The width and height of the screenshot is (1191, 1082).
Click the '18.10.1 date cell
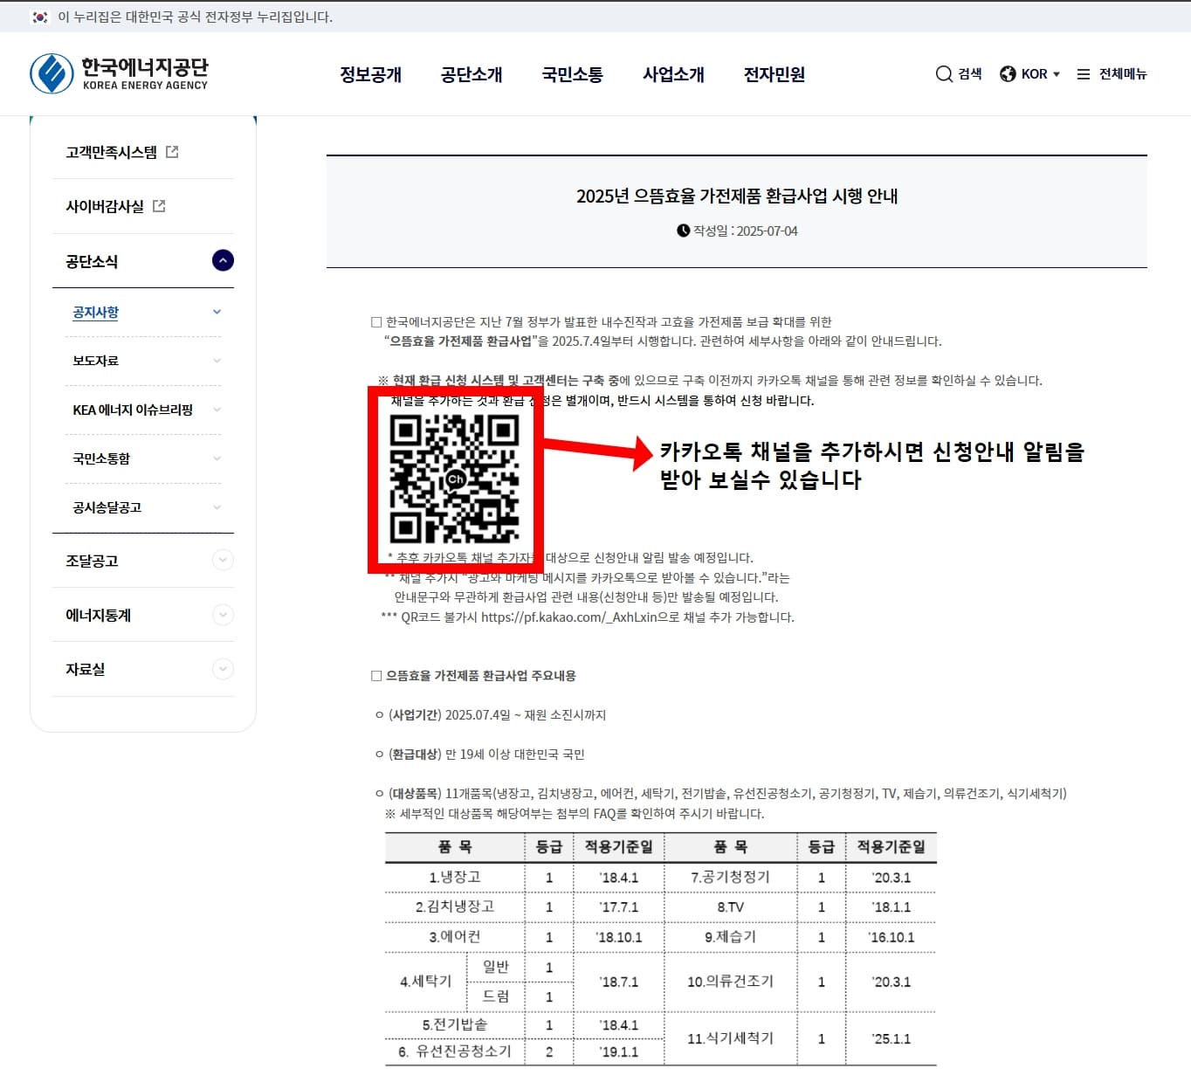pyautogui.click(x=619, y=937)
